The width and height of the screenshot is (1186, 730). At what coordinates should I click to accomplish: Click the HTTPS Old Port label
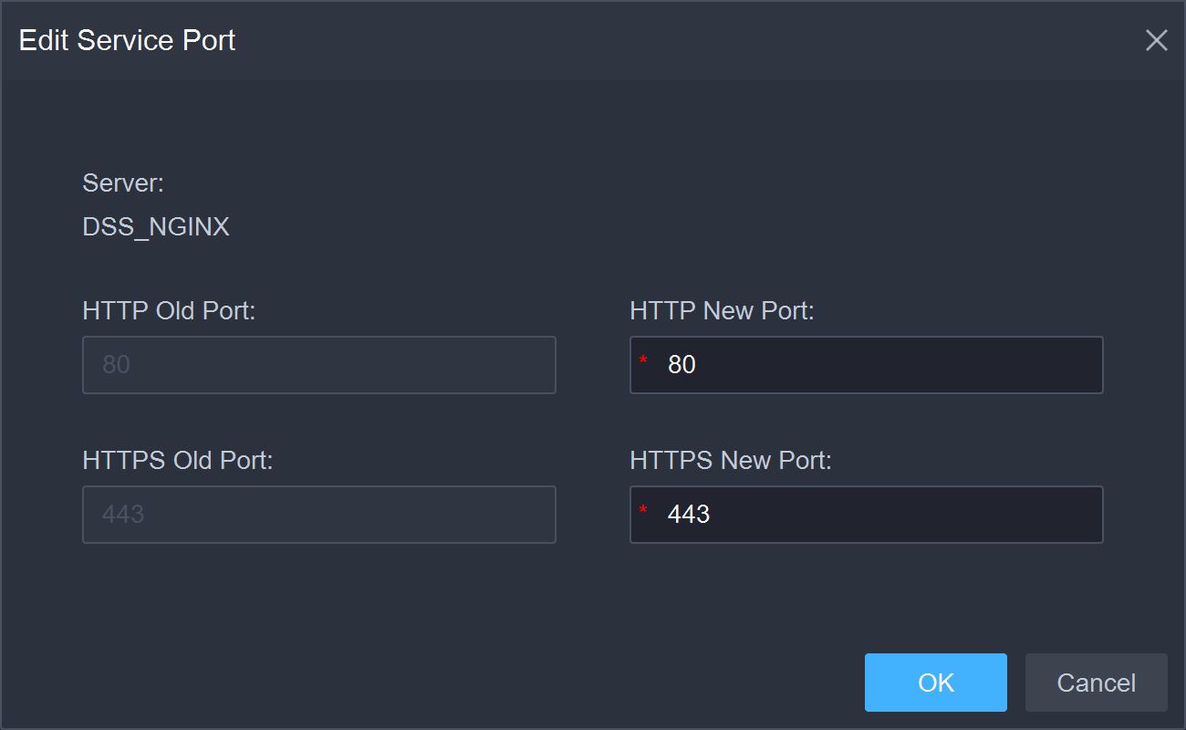pyautogui.click(x=178, y=461)
